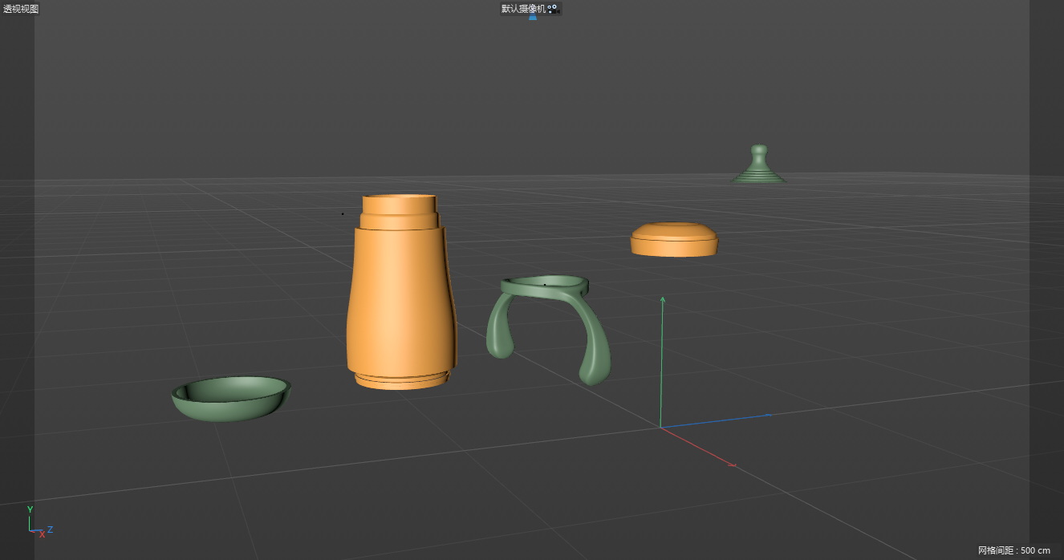Select the orange disc-shaped lid object
This screenshot has height=560, width=1064.
click(x=674, y=240)
